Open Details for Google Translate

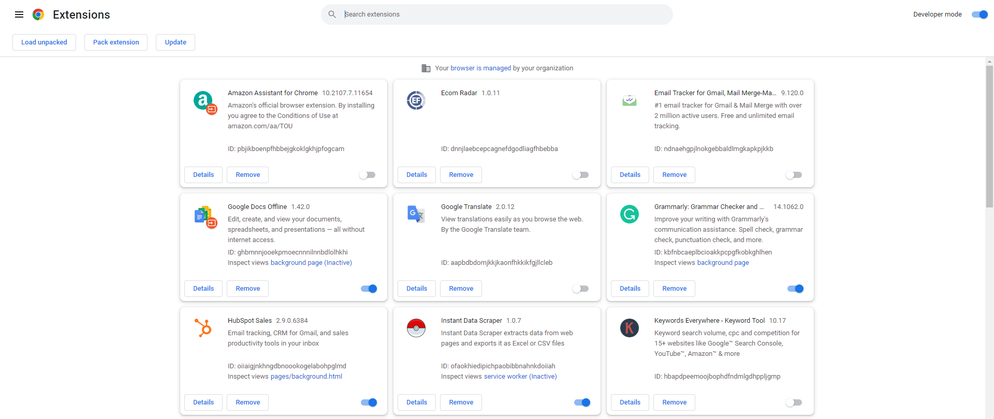(417, 289)
